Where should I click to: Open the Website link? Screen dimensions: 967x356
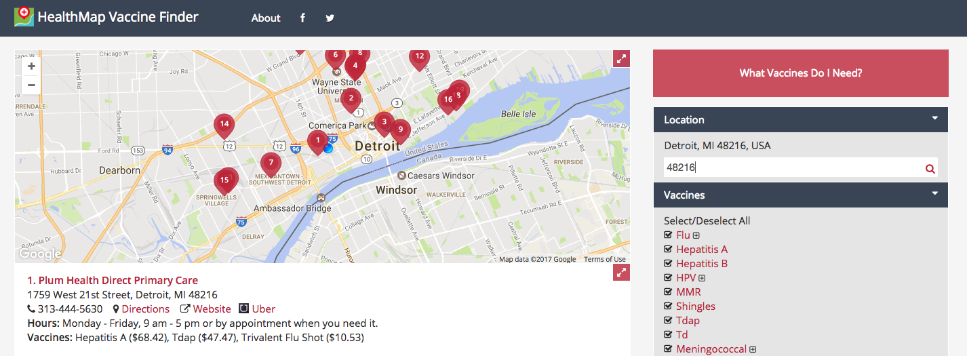tap(212, 309)
